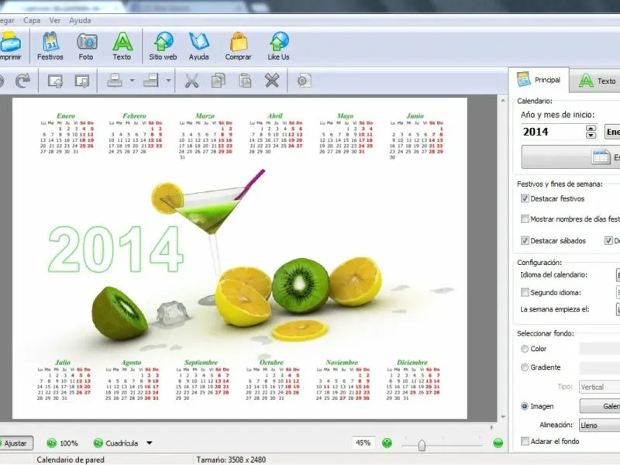
Task: Open the Cuadrícula dropdown arrow
Action: 150,443
